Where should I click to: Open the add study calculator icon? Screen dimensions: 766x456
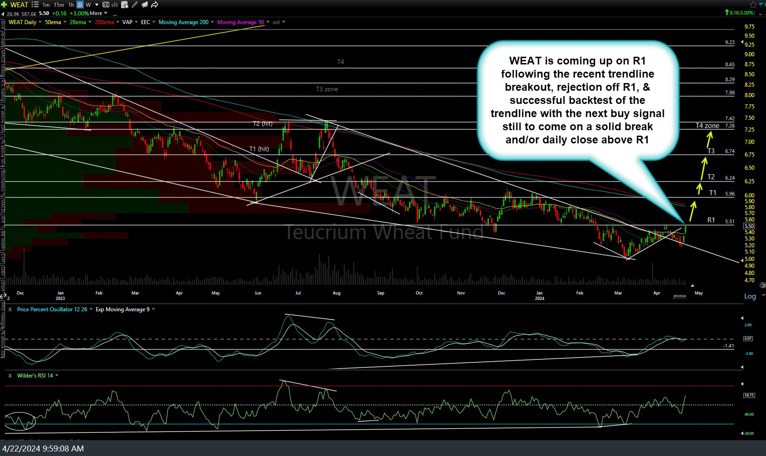tap(125, 5)
